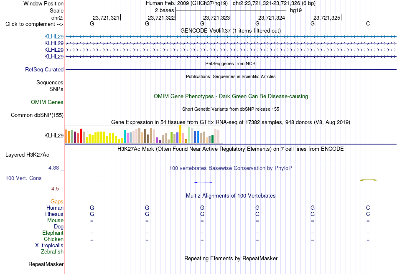The image size is (397, 274).
Task: Open the 'RefSeq genes from NCBI' track title
Action: pos(231,63)
